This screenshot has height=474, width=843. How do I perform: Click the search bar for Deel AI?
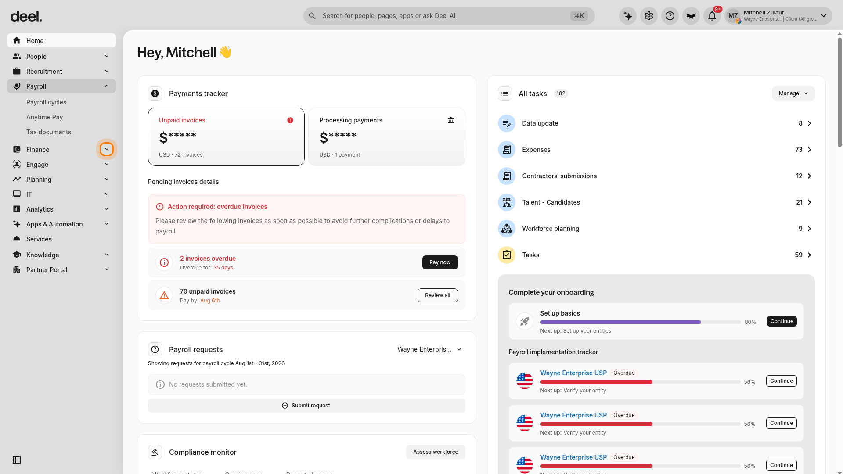tap(449, 16)
